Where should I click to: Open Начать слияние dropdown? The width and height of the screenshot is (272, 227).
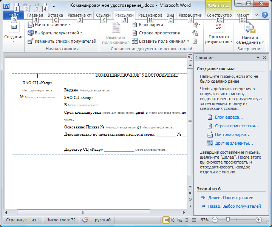pyautogui.click(x=49, y=25)
